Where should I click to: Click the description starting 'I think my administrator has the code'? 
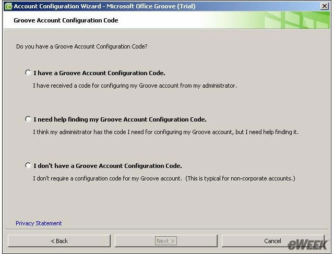click(166, 132)
